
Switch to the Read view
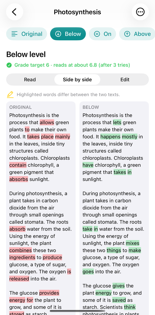click(x=30, y=80)
